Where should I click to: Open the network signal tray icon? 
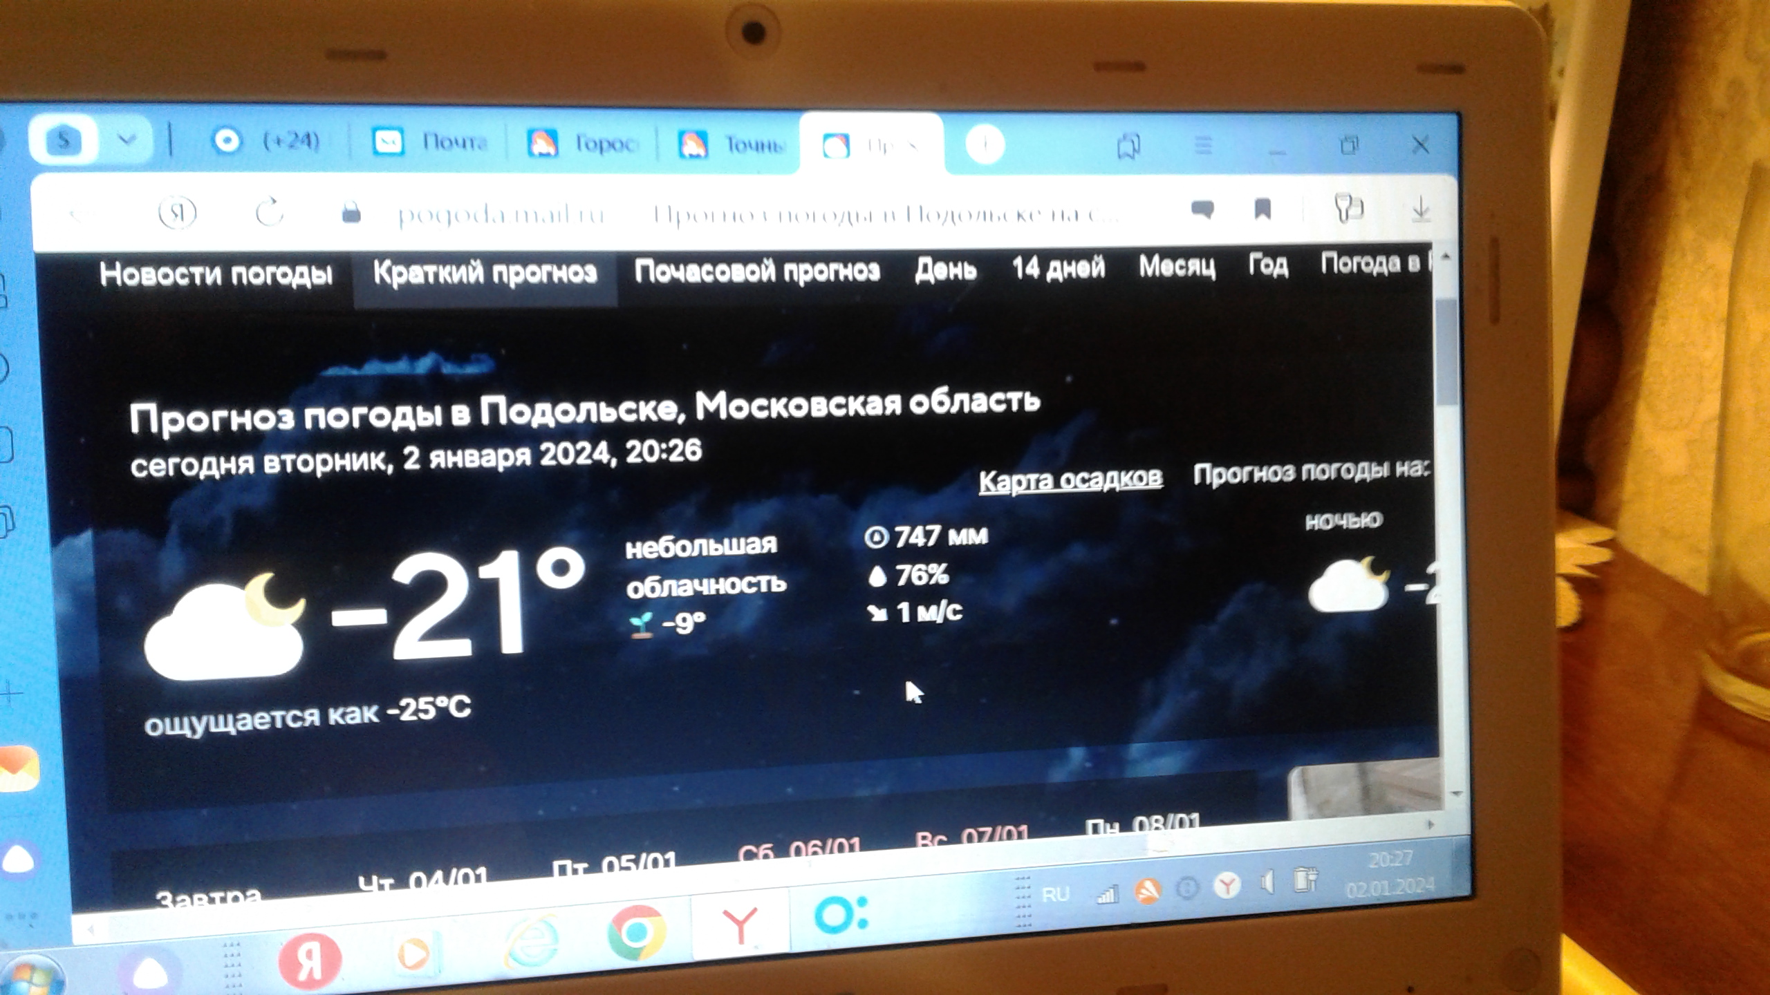1107,895
